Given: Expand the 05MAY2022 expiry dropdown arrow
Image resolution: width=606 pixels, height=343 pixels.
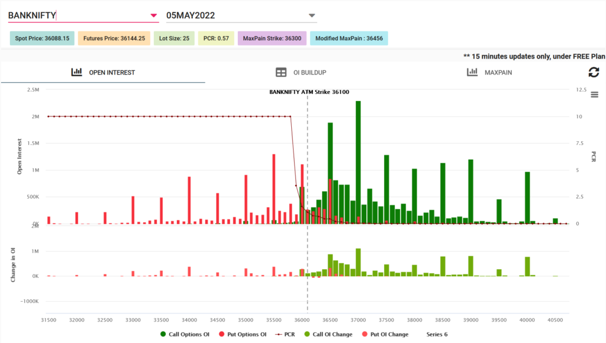Looking at the screenshot, I should 311,15.
